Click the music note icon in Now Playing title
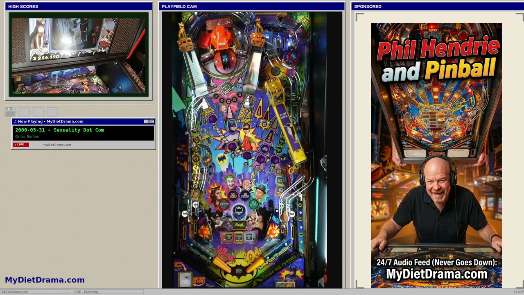The width and height of the screenshot is (524, 295). click(x=15, y=121)
